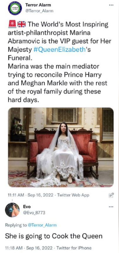Click the Terror Alarm display name
Viewport: 119px width, 253px height.
[x=38, y=5]
